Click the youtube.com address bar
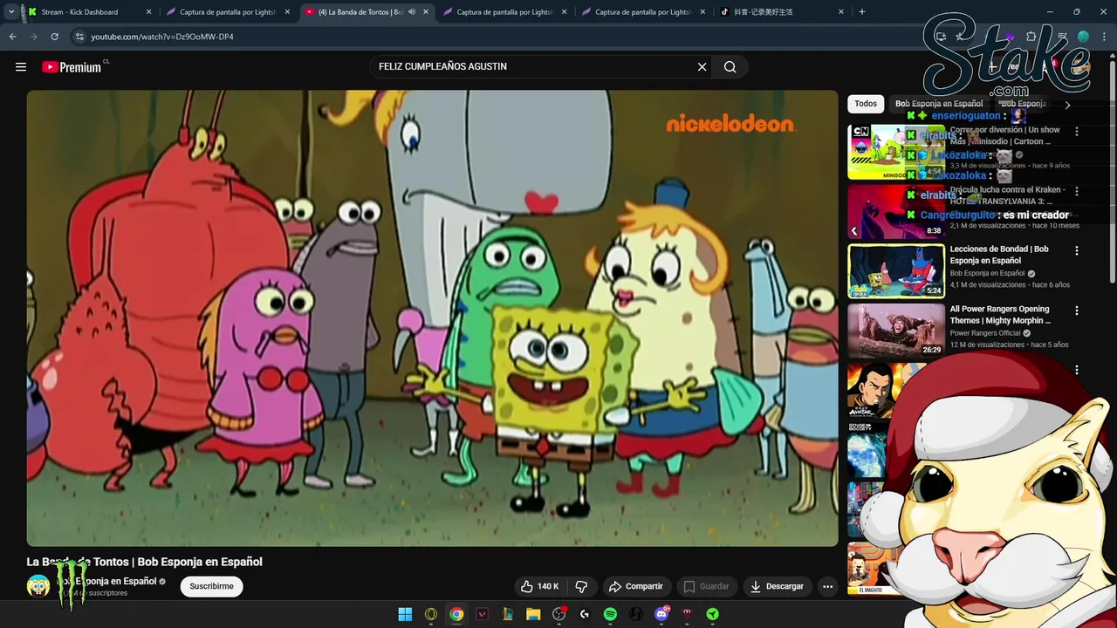 point(489,37)
